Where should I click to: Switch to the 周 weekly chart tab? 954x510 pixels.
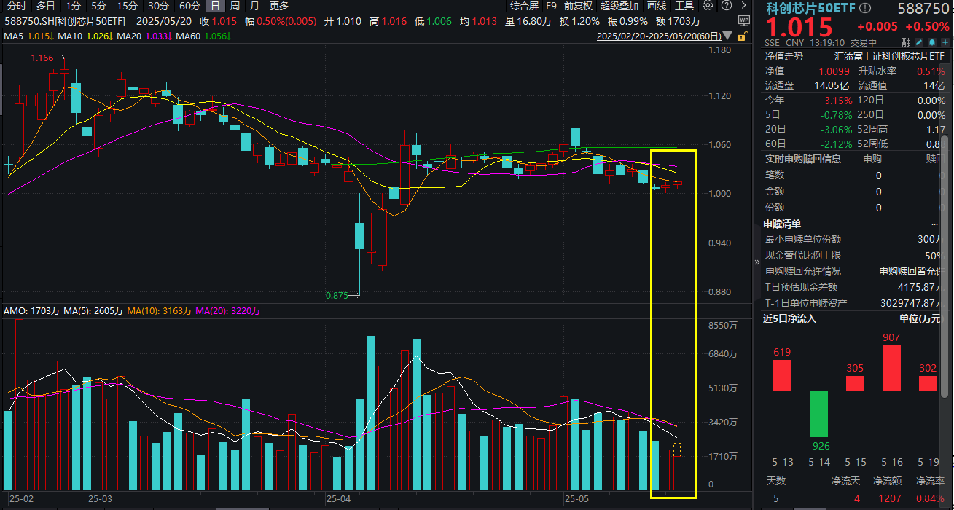coord(234,7)
